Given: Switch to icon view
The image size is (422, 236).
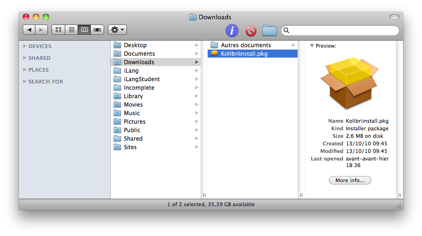Looking at the screenshot, I should [58, 30].
